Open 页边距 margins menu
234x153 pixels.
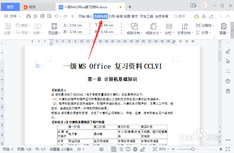tap(54, 29)
